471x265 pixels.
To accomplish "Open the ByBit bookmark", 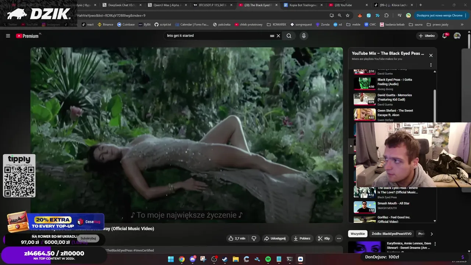I will pos(144,25).
